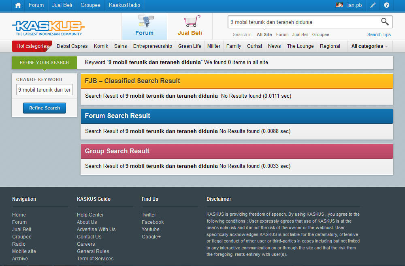Screen dimensions: 405x266
Task: Click the 'No Results found (0.0111 sec)' text
Action: [x=256, y=96]
